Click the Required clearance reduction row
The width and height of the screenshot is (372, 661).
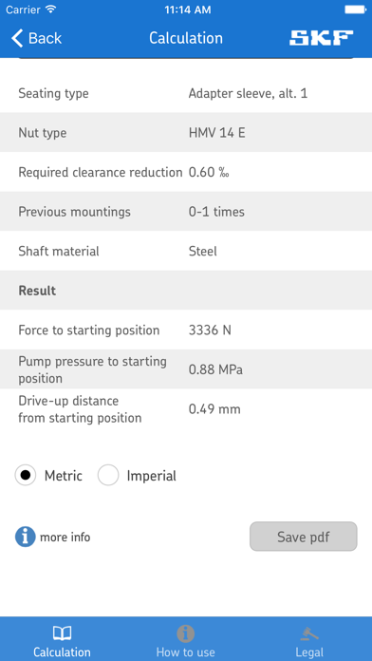[x=186, y=172]
